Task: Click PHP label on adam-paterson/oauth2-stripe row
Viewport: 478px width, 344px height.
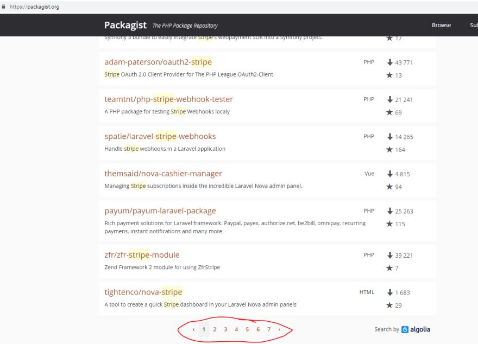Action: click(369, 62)
